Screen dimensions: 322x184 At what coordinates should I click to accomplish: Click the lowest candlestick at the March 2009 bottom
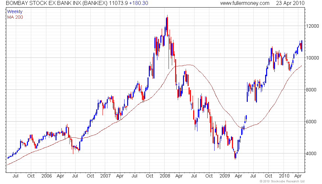pyautogui.click(x=235, y=154)
